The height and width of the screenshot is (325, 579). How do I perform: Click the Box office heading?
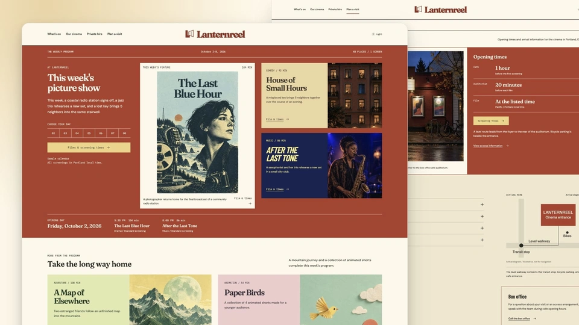(517, 297)
